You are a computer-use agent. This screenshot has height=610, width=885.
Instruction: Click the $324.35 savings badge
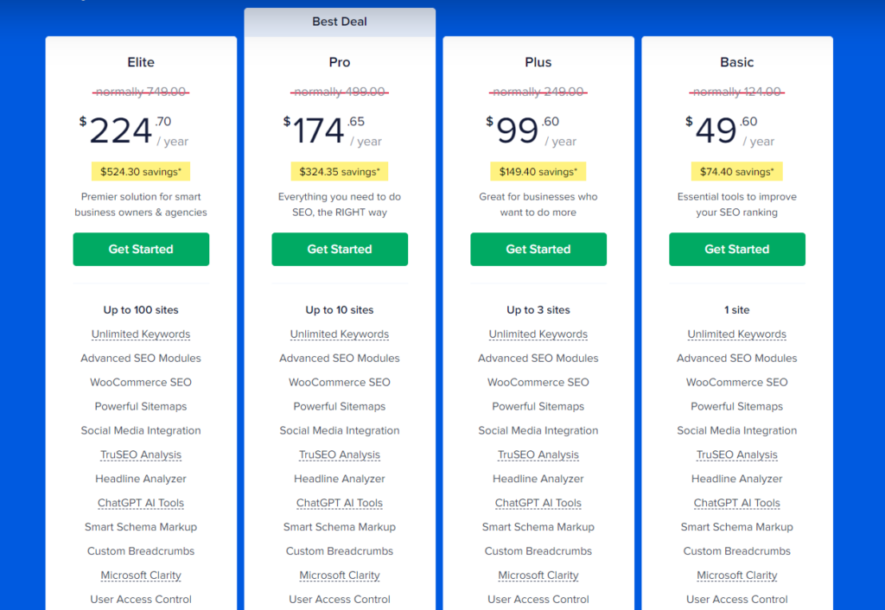click(x=339, y=171)
